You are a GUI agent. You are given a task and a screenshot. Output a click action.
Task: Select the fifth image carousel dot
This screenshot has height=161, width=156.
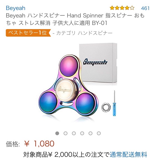coord(90,133)
